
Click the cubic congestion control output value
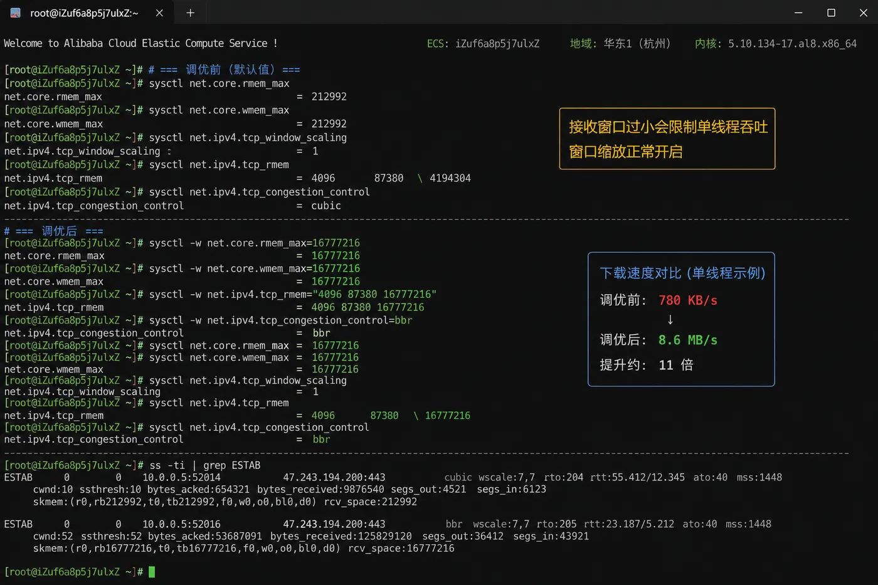(x=326, y=206)
